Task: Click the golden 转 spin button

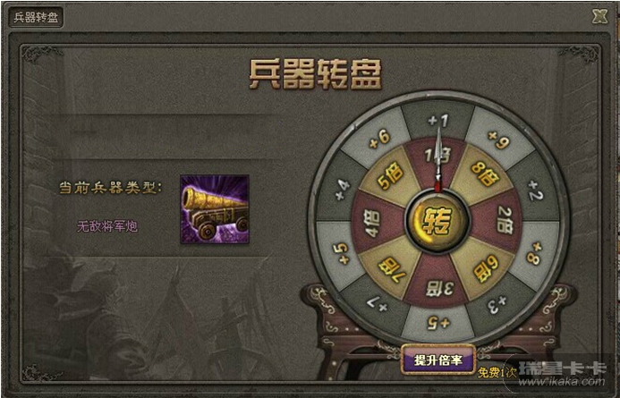Action: click(437, 221)
